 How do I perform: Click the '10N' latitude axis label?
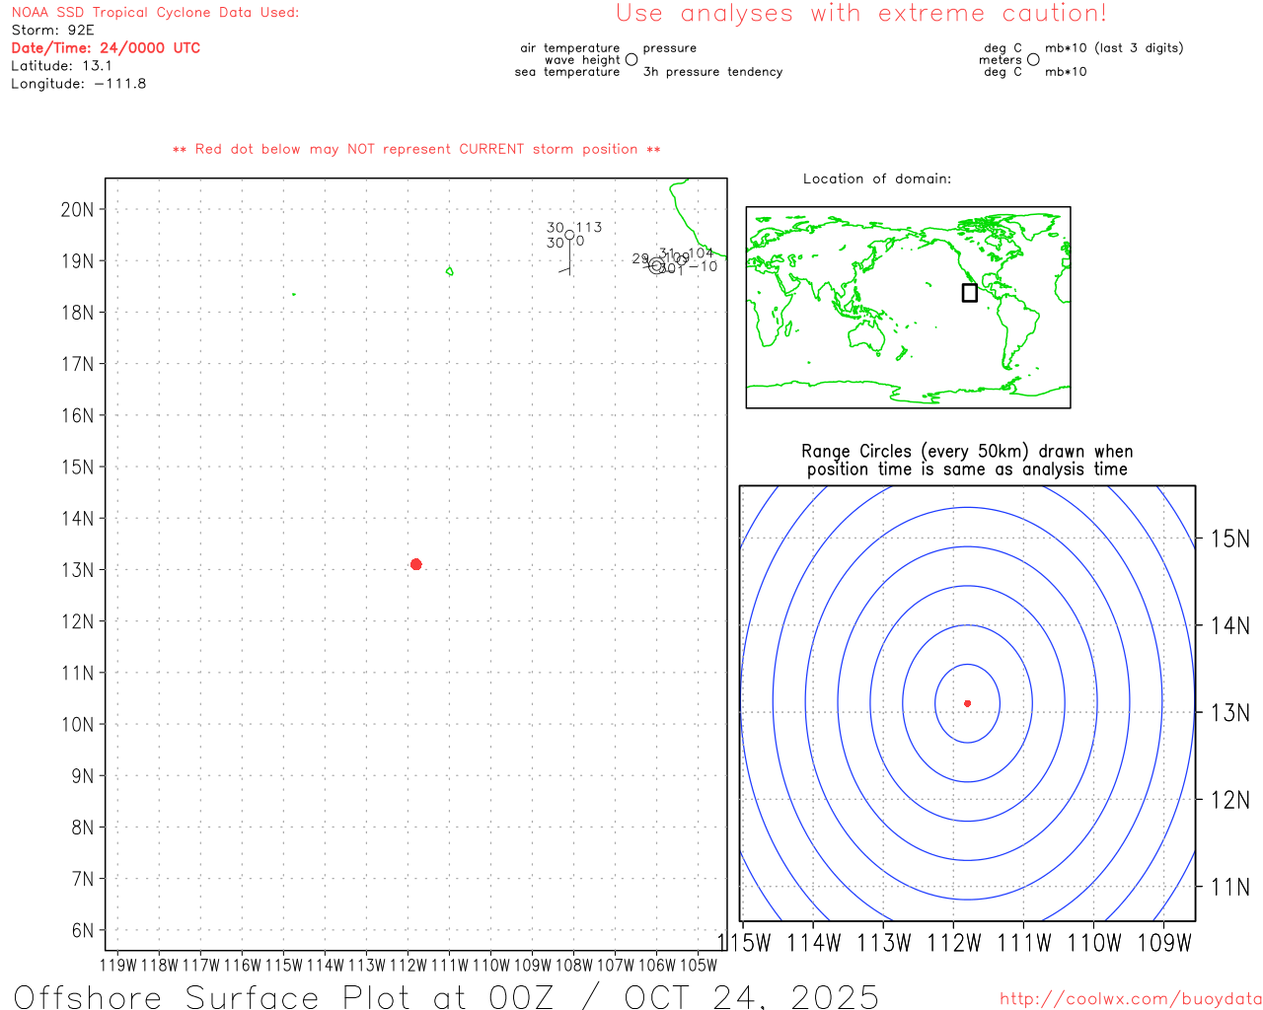[77, 724]
